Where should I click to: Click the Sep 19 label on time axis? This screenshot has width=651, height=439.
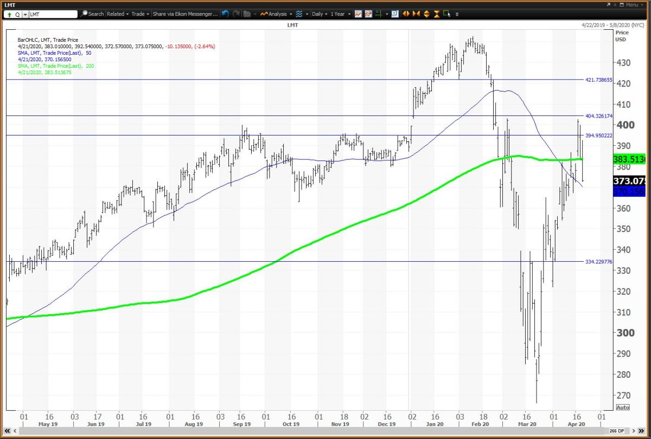241,423
